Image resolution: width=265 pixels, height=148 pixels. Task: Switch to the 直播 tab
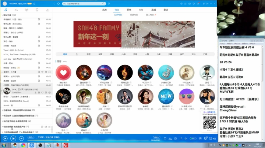pos(153,10)
